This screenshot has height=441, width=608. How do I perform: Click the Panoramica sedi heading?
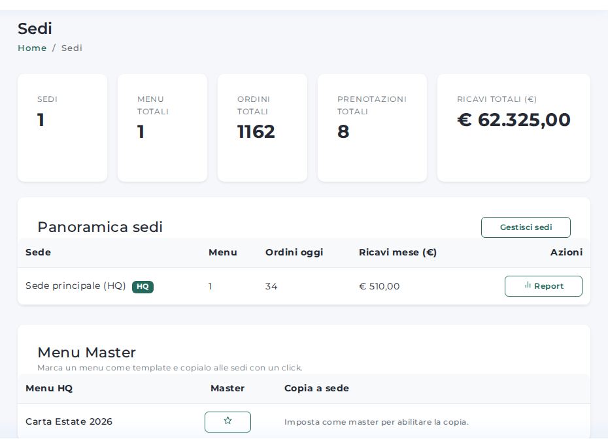pyautogui.click(x=100, y=227)
